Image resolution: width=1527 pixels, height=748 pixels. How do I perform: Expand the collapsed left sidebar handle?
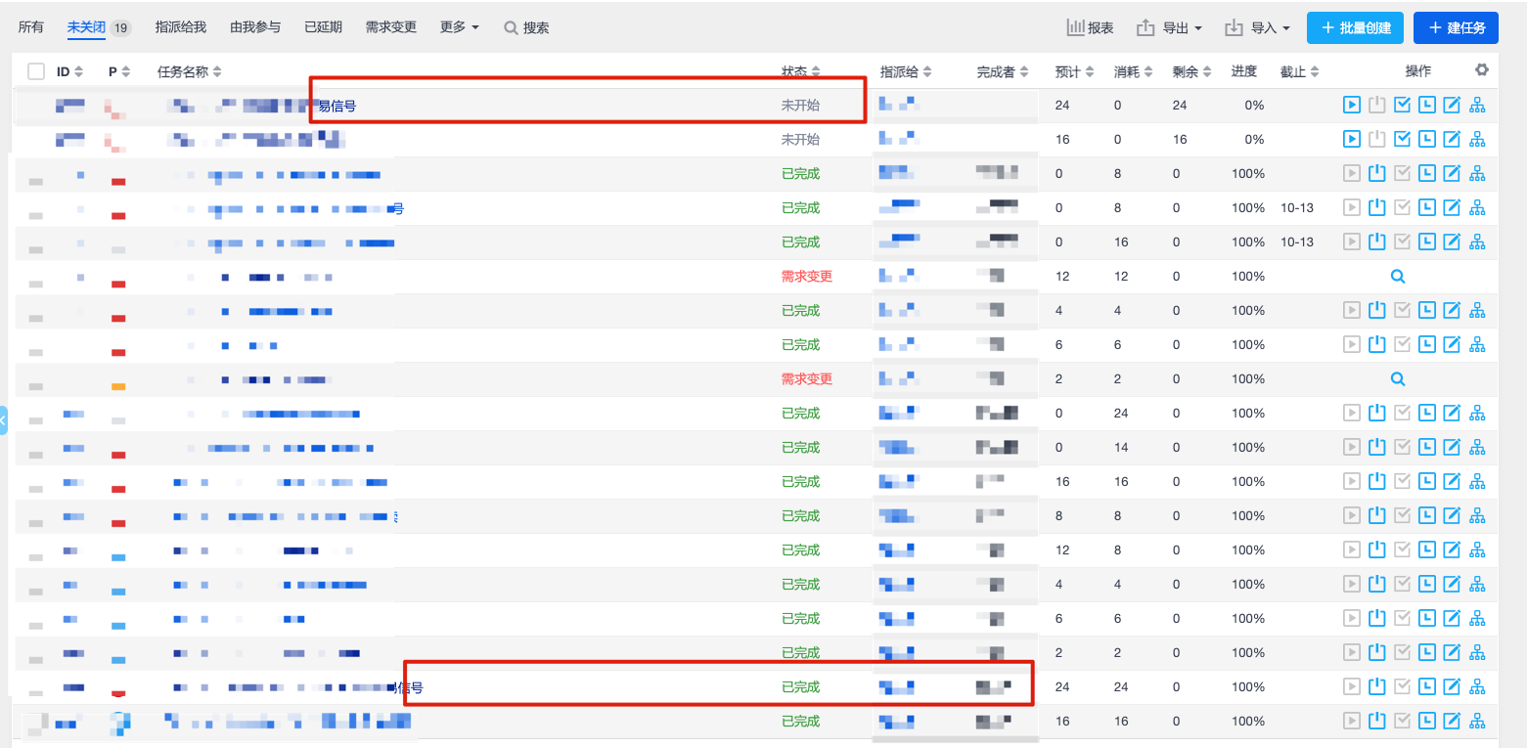pos(3,419)
